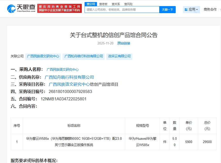Viewport: 221px width, 163px height.
Task: Click the 政采云有限公司 related company tag
Action: click(x=119, y=56)
